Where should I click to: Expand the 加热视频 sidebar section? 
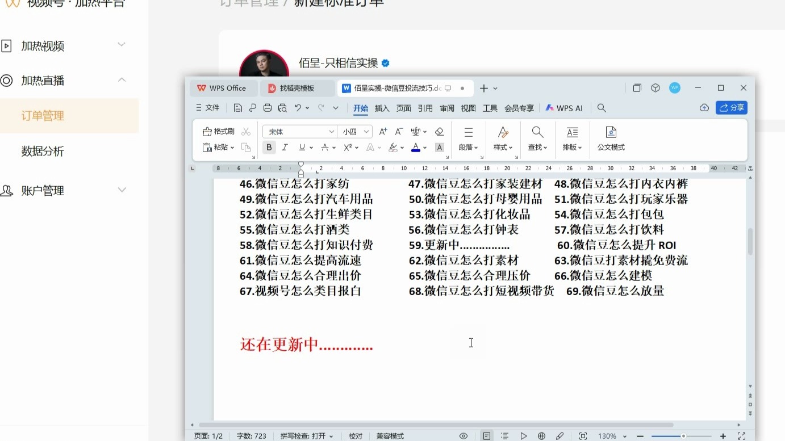point(122,45)
